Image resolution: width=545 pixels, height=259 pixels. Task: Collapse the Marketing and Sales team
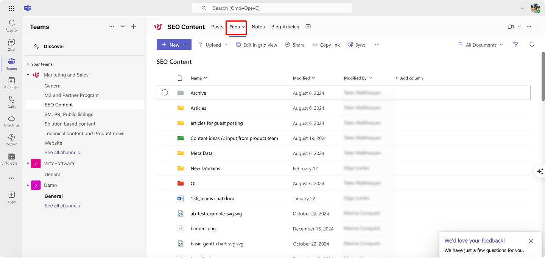tap(28, 75)
